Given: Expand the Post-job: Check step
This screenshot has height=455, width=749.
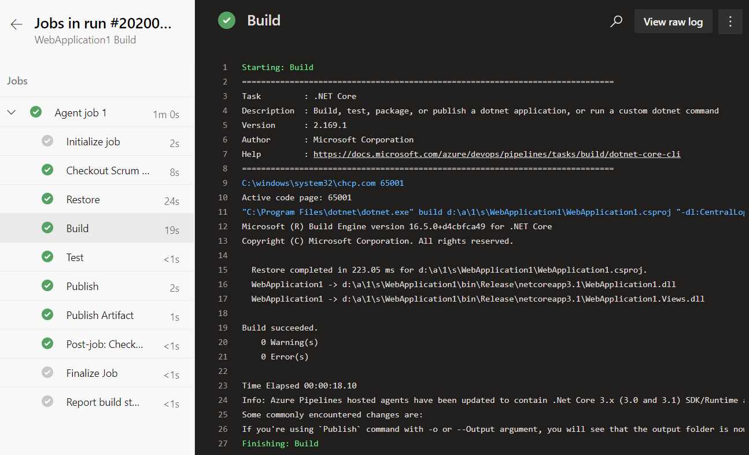Looking at the screenshot, I should click(x=104, y=344).
